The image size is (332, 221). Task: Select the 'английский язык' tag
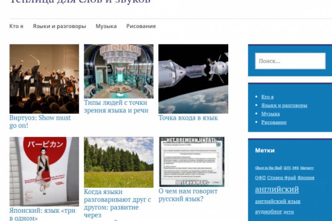tap(278, 202)
